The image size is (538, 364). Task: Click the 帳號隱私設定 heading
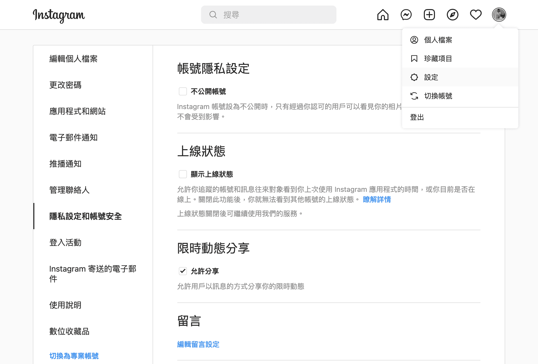pos(213,69)
